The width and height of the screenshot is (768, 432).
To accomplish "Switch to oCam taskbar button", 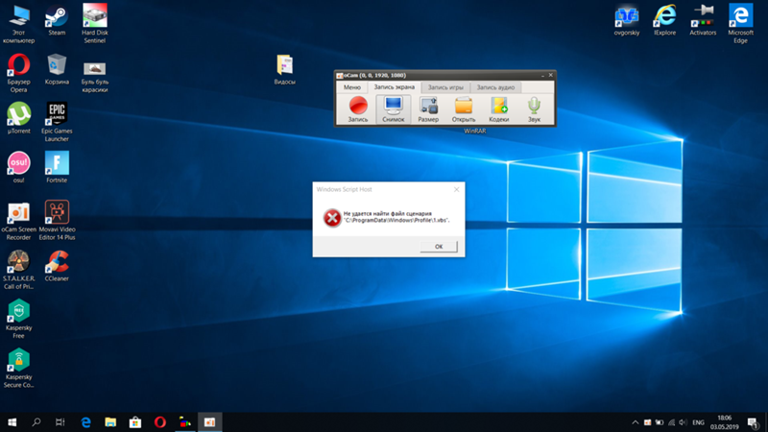I will (209, 422).
